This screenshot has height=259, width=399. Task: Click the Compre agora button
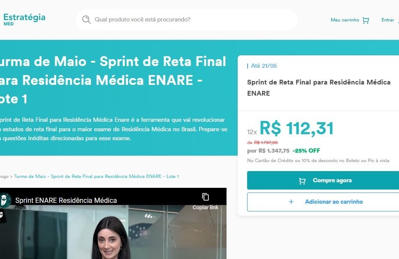pyautogui.click(x=323, y=180)
